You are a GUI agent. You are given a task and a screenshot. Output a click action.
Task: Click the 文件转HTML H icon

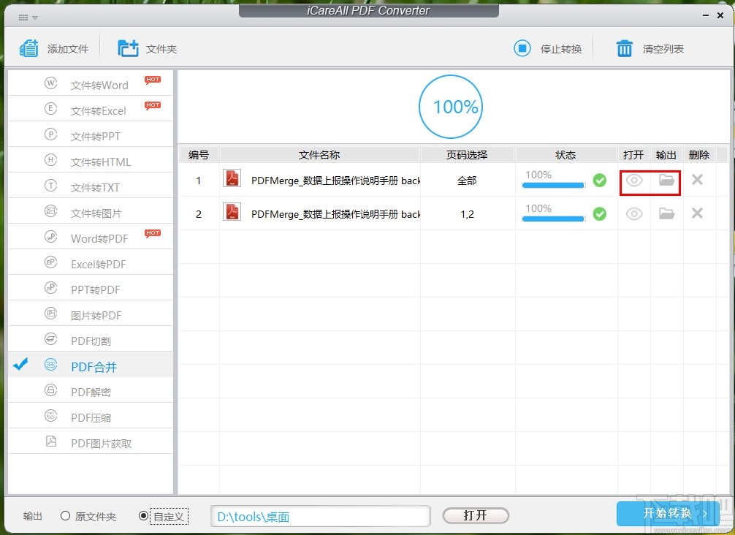click(50, 160)
